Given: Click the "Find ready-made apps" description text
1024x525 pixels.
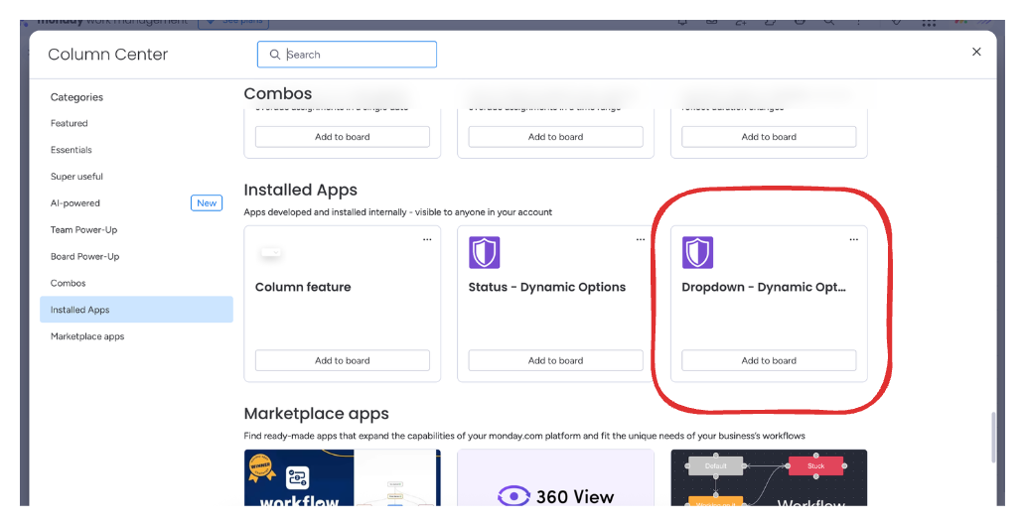Looking at the screenshot, I should [x=524, y=436].
